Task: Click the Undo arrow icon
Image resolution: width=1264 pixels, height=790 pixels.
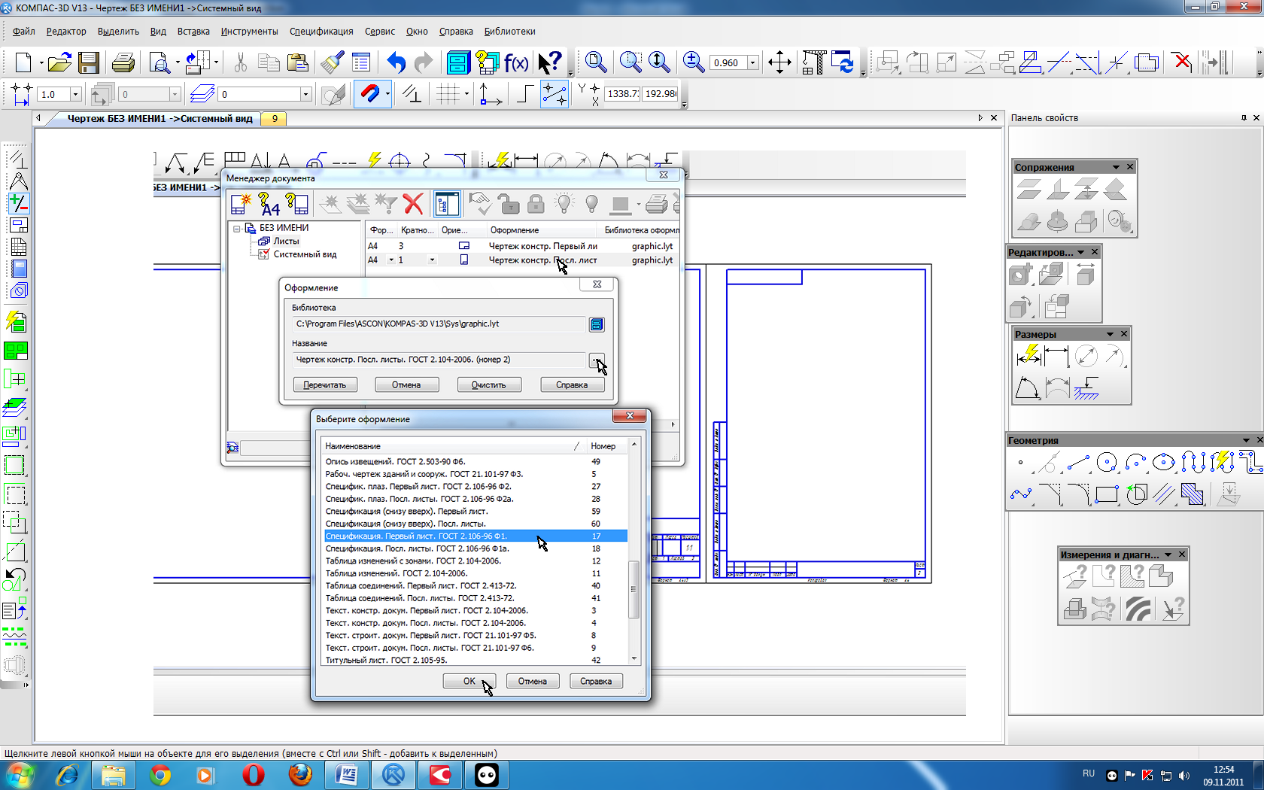Action: click(x=397, y=62)
